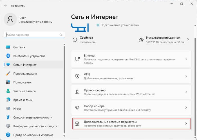This screenshot has height=140, width=197.
Task: Click the Игры gamepad icon
Action: coord(8,108)
